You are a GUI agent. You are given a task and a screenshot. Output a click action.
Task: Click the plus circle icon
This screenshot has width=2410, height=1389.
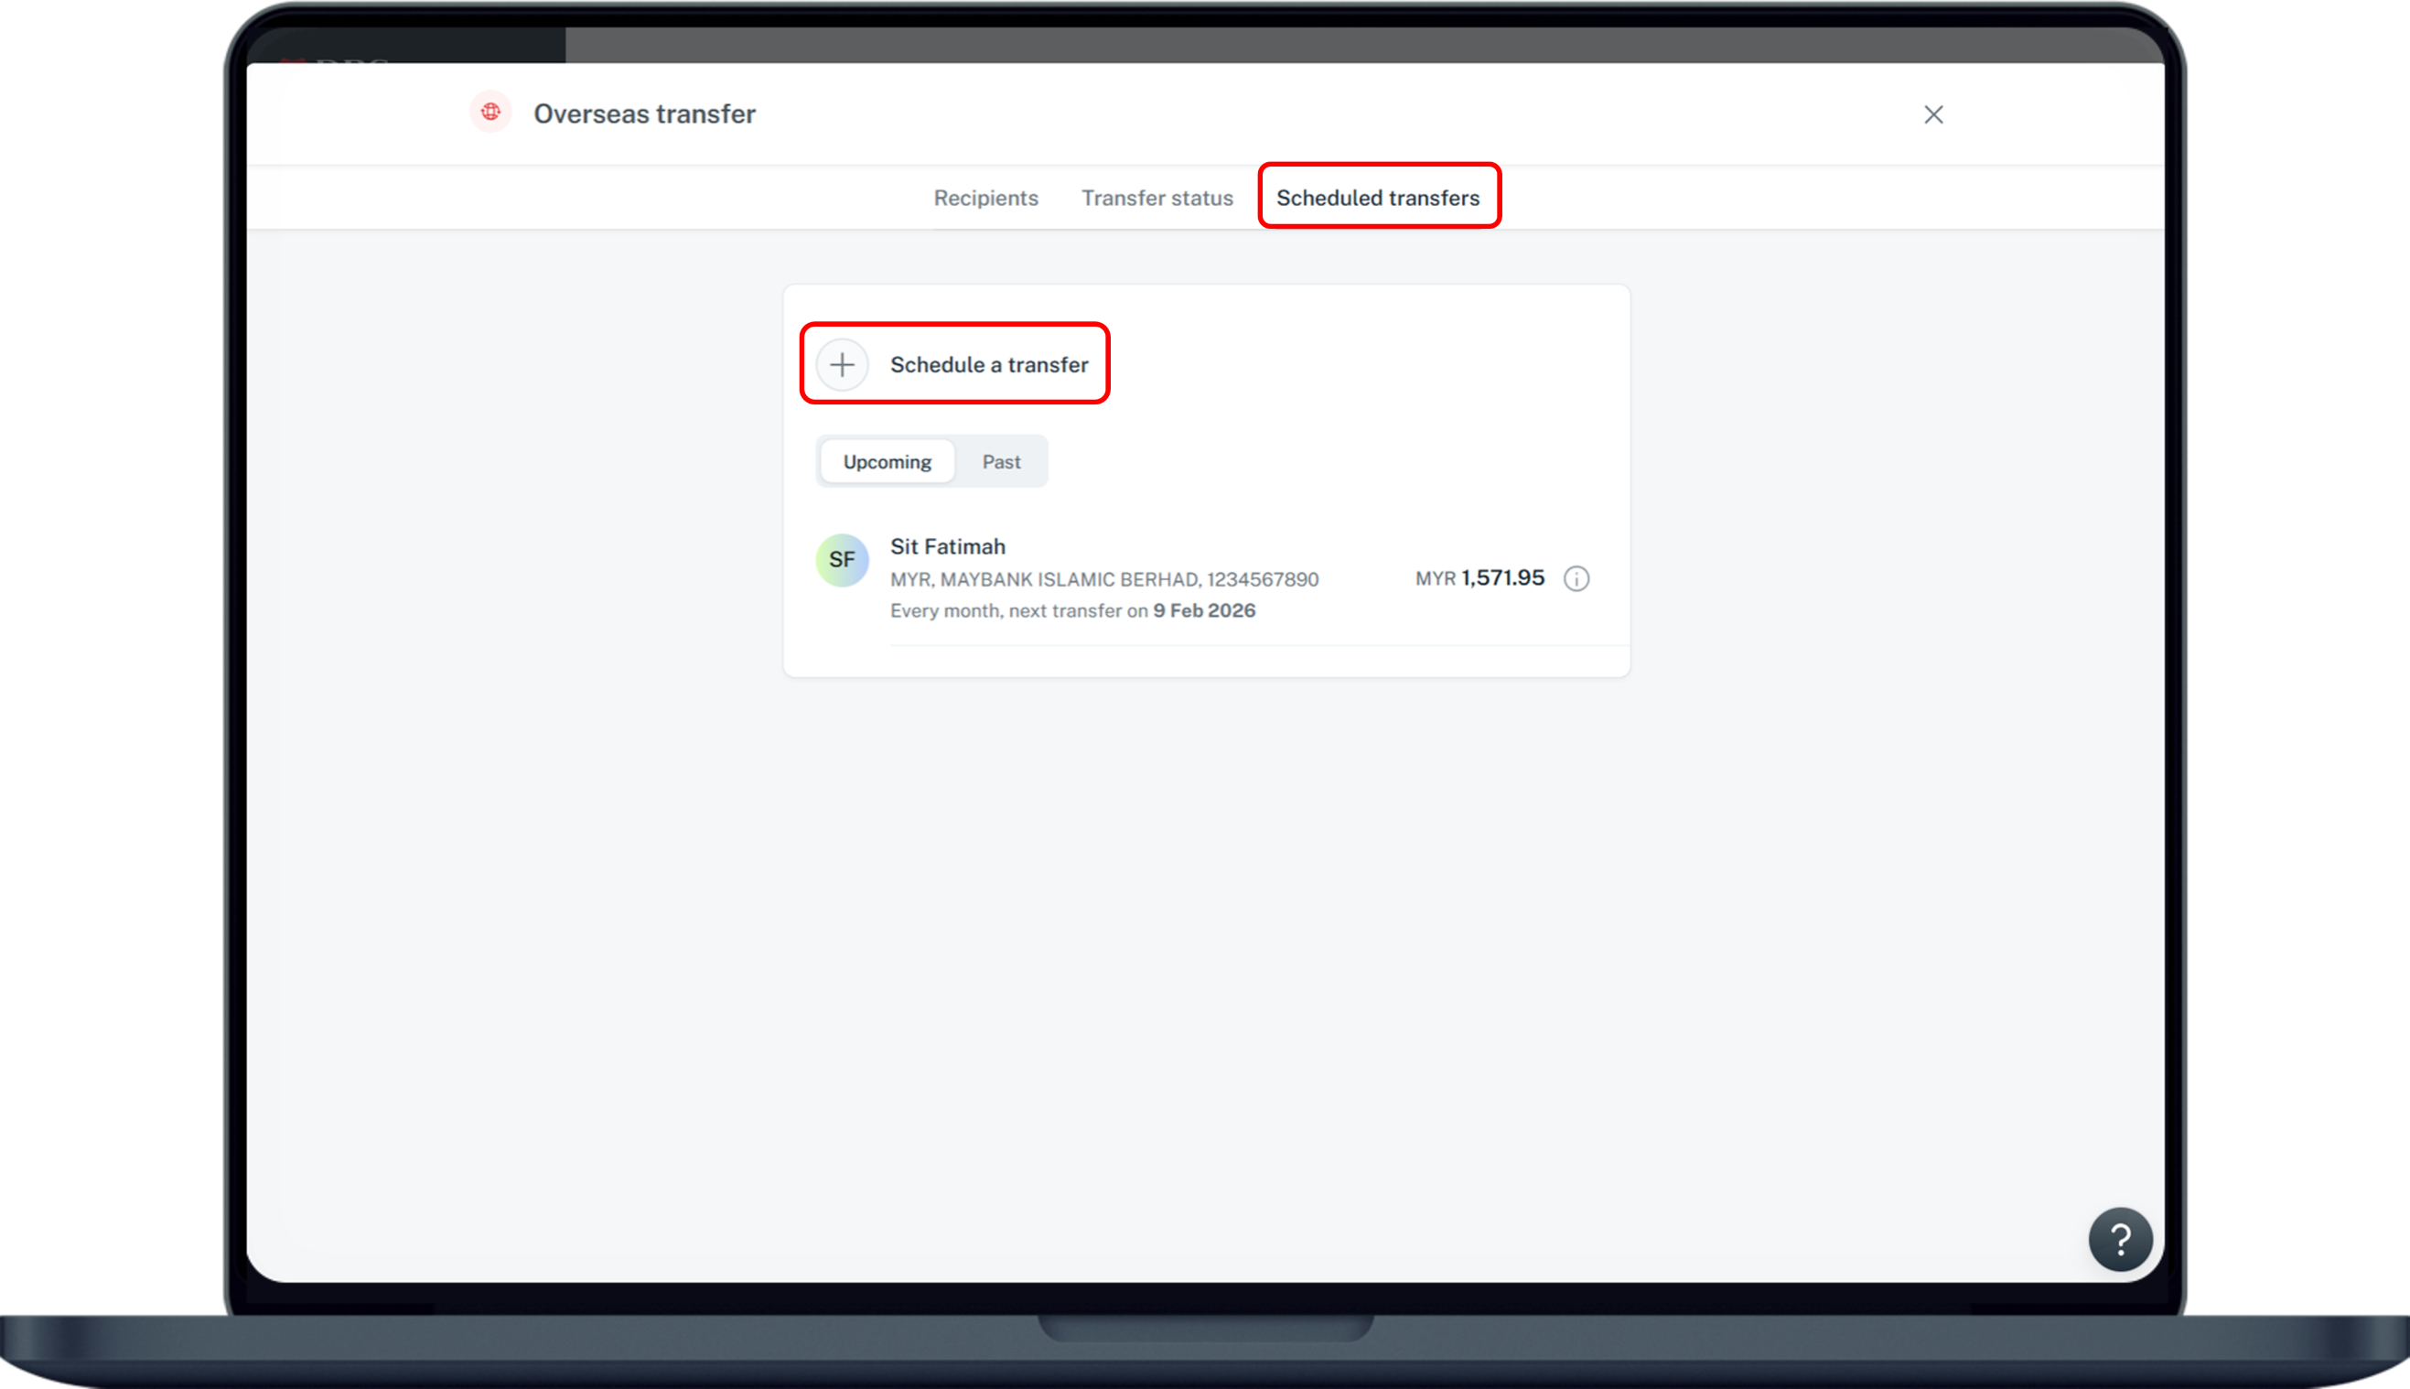841,364
